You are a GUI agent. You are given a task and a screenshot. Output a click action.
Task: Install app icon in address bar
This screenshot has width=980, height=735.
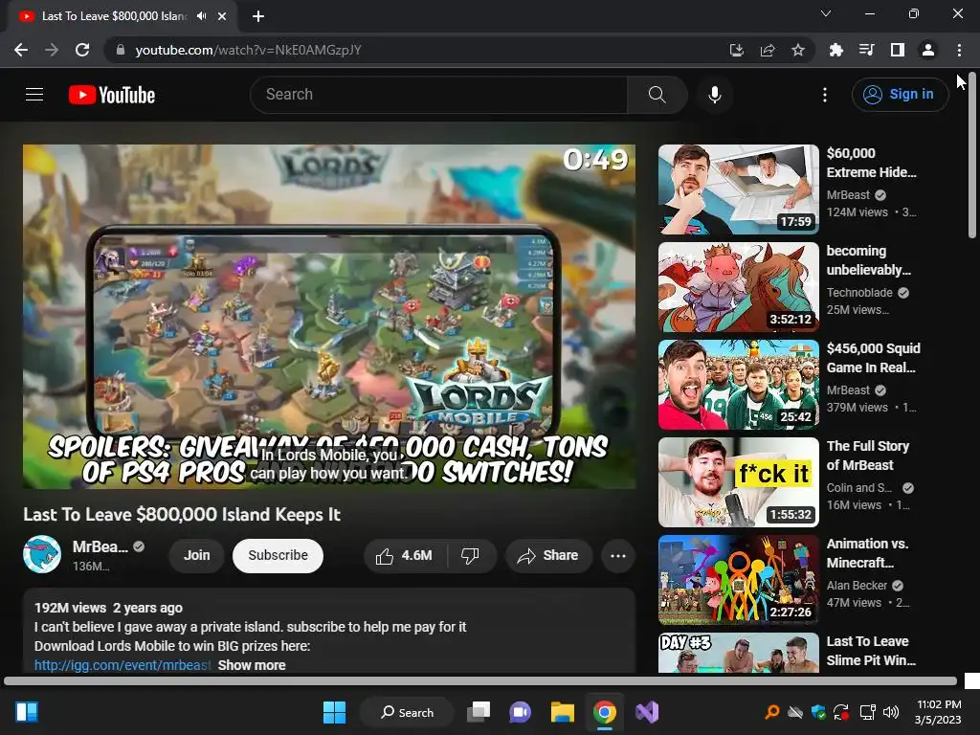coord(737,50)
